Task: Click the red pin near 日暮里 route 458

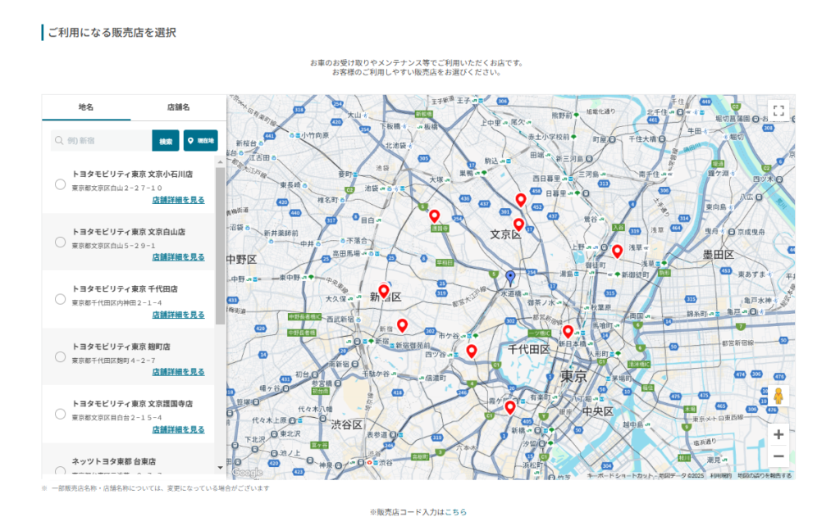Action: [x=520, y=200]
